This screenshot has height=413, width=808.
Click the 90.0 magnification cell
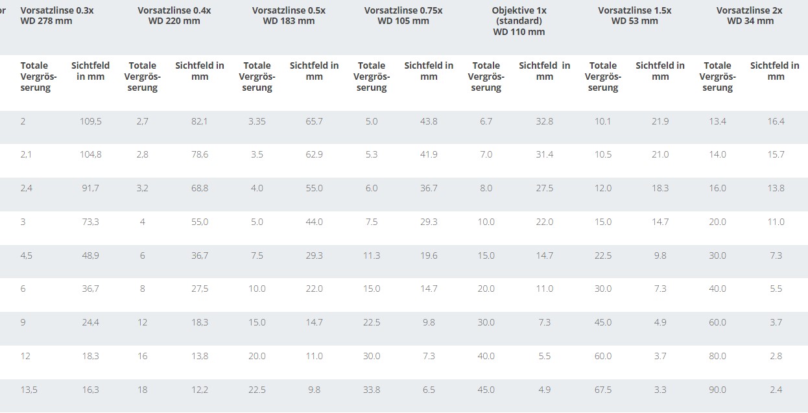[717, 390]
